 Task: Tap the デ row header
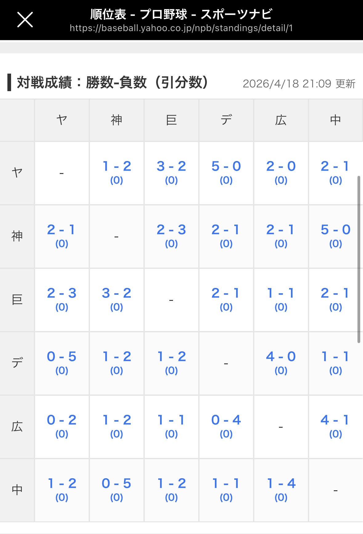click(17, 363)
